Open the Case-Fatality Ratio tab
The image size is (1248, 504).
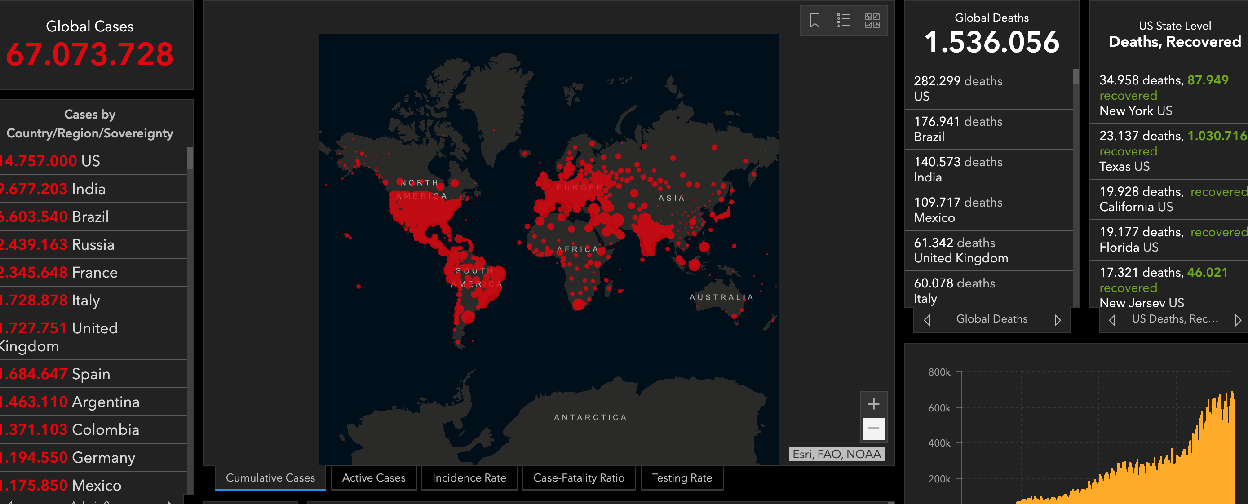coord(579,478)
